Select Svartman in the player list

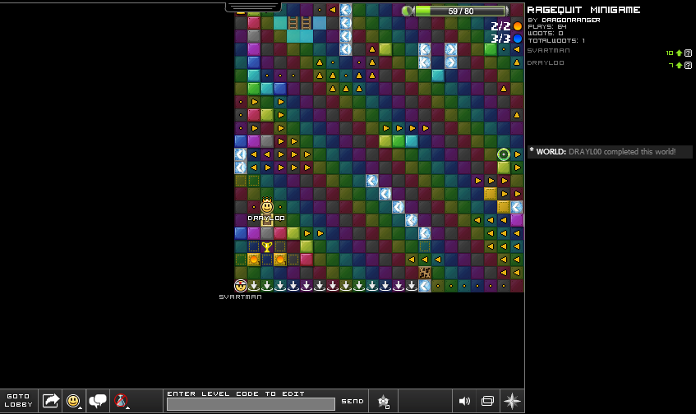(548, 51)
